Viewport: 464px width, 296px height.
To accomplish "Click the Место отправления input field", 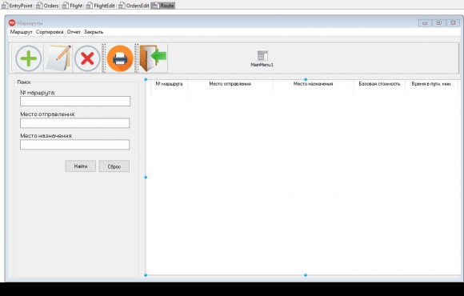I will coord(75,123).
